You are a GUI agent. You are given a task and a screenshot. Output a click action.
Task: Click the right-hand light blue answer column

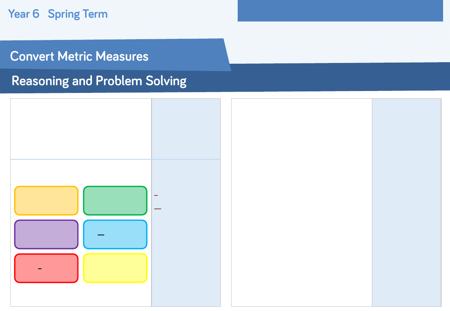(407, 202)
